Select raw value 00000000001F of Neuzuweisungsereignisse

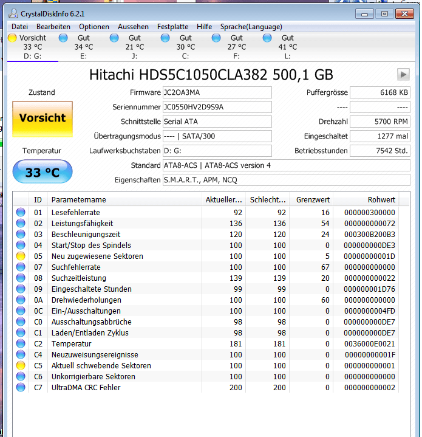[x=370, y=354]
